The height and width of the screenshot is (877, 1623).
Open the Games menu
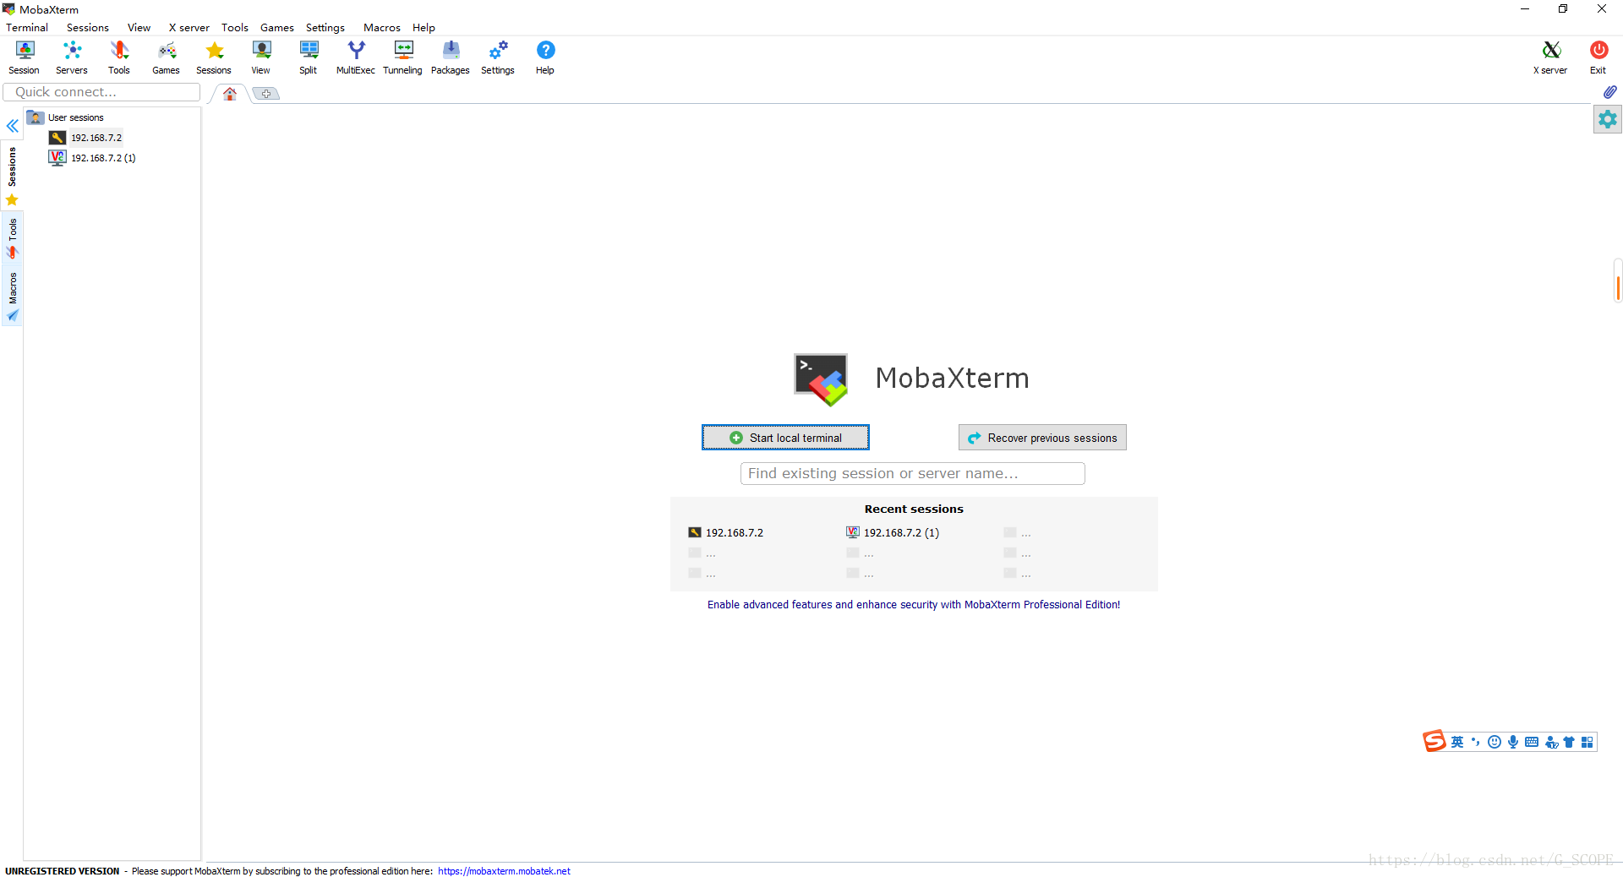coord(277,27)
